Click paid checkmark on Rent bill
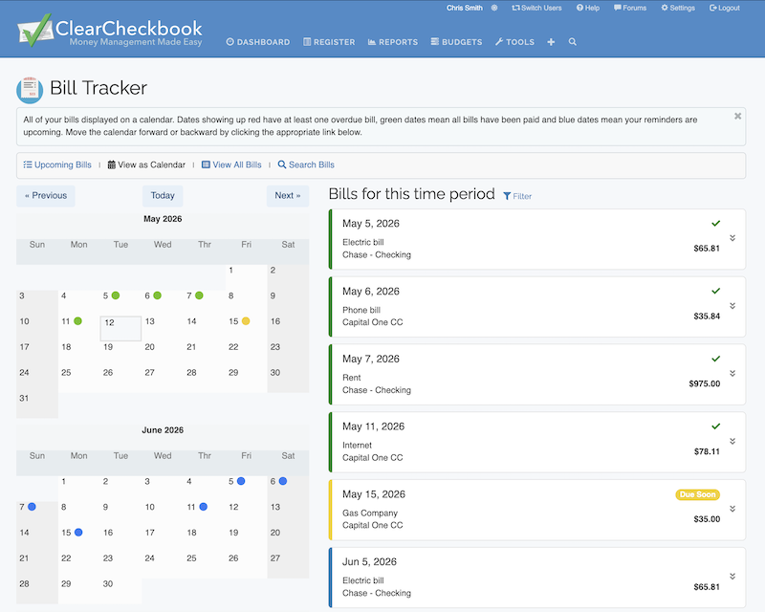The image size is (765, 612). (715, 359)
